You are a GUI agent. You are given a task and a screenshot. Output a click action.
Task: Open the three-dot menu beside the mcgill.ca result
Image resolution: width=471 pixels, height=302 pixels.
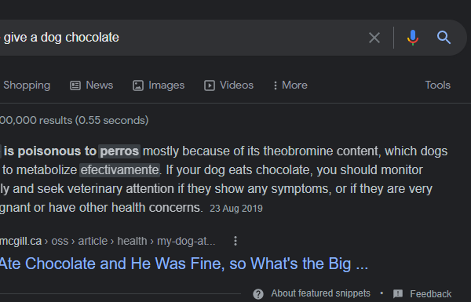click(x=235, y=241)
